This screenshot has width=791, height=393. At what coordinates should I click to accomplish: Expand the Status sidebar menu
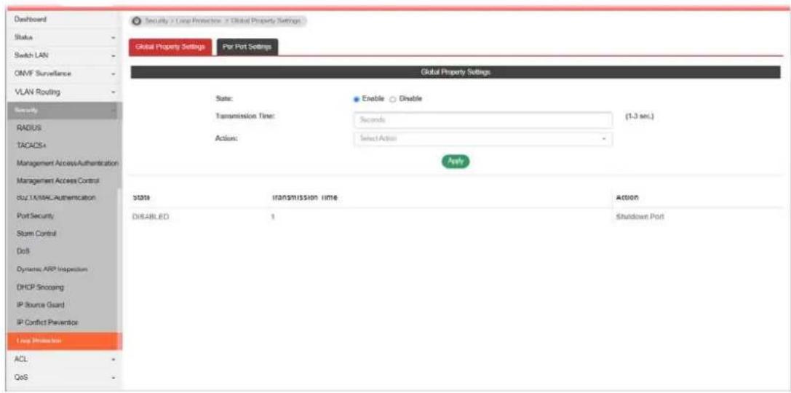pyautogui.click(x=64, y=38)
